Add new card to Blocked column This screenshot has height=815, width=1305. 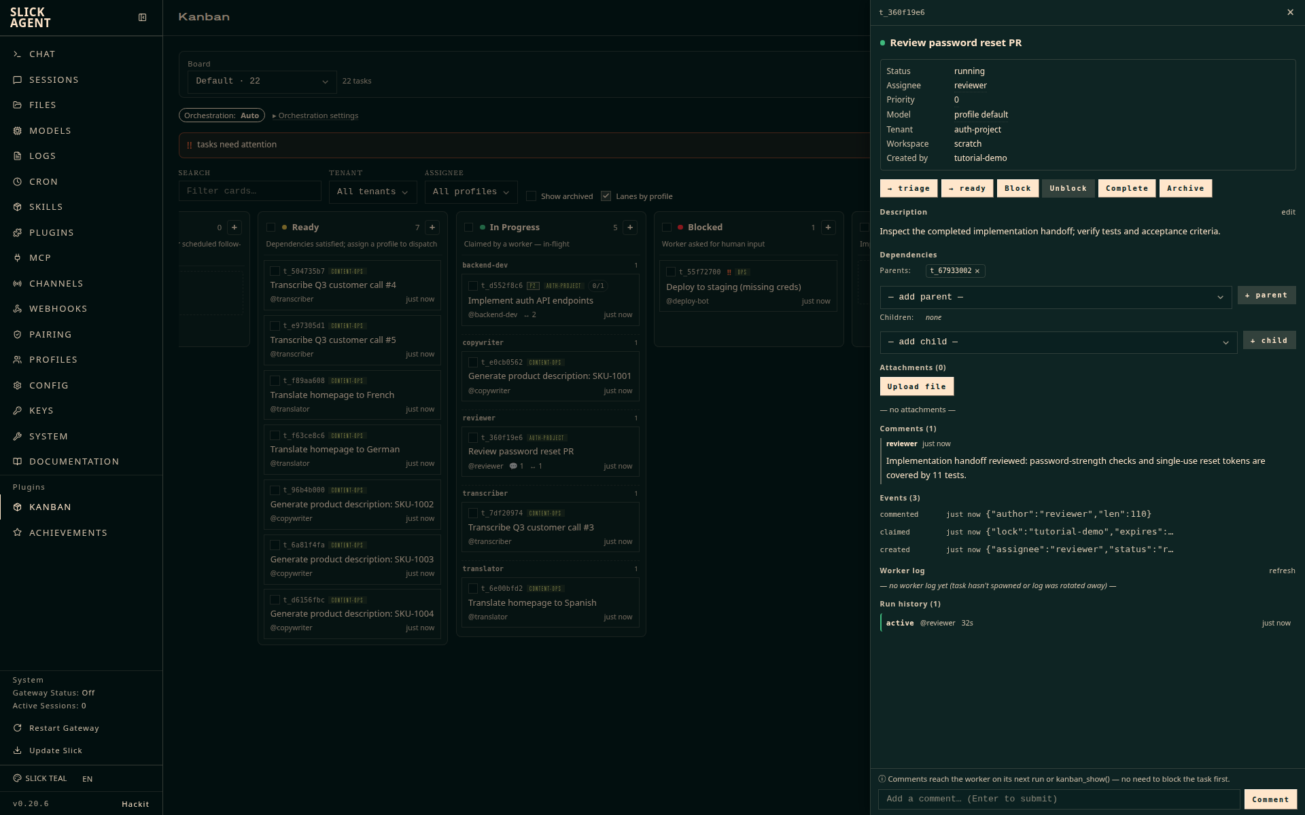tap(828, 228)
